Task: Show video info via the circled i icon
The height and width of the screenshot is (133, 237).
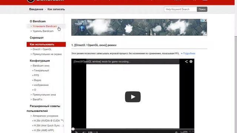Action: 191,62
